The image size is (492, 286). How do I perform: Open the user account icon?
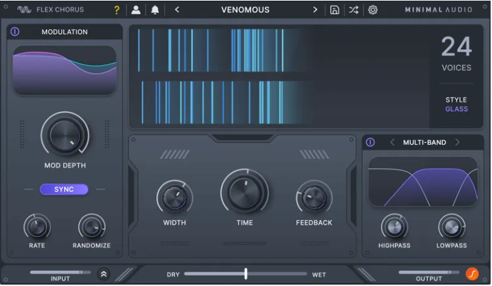point(136,10)
